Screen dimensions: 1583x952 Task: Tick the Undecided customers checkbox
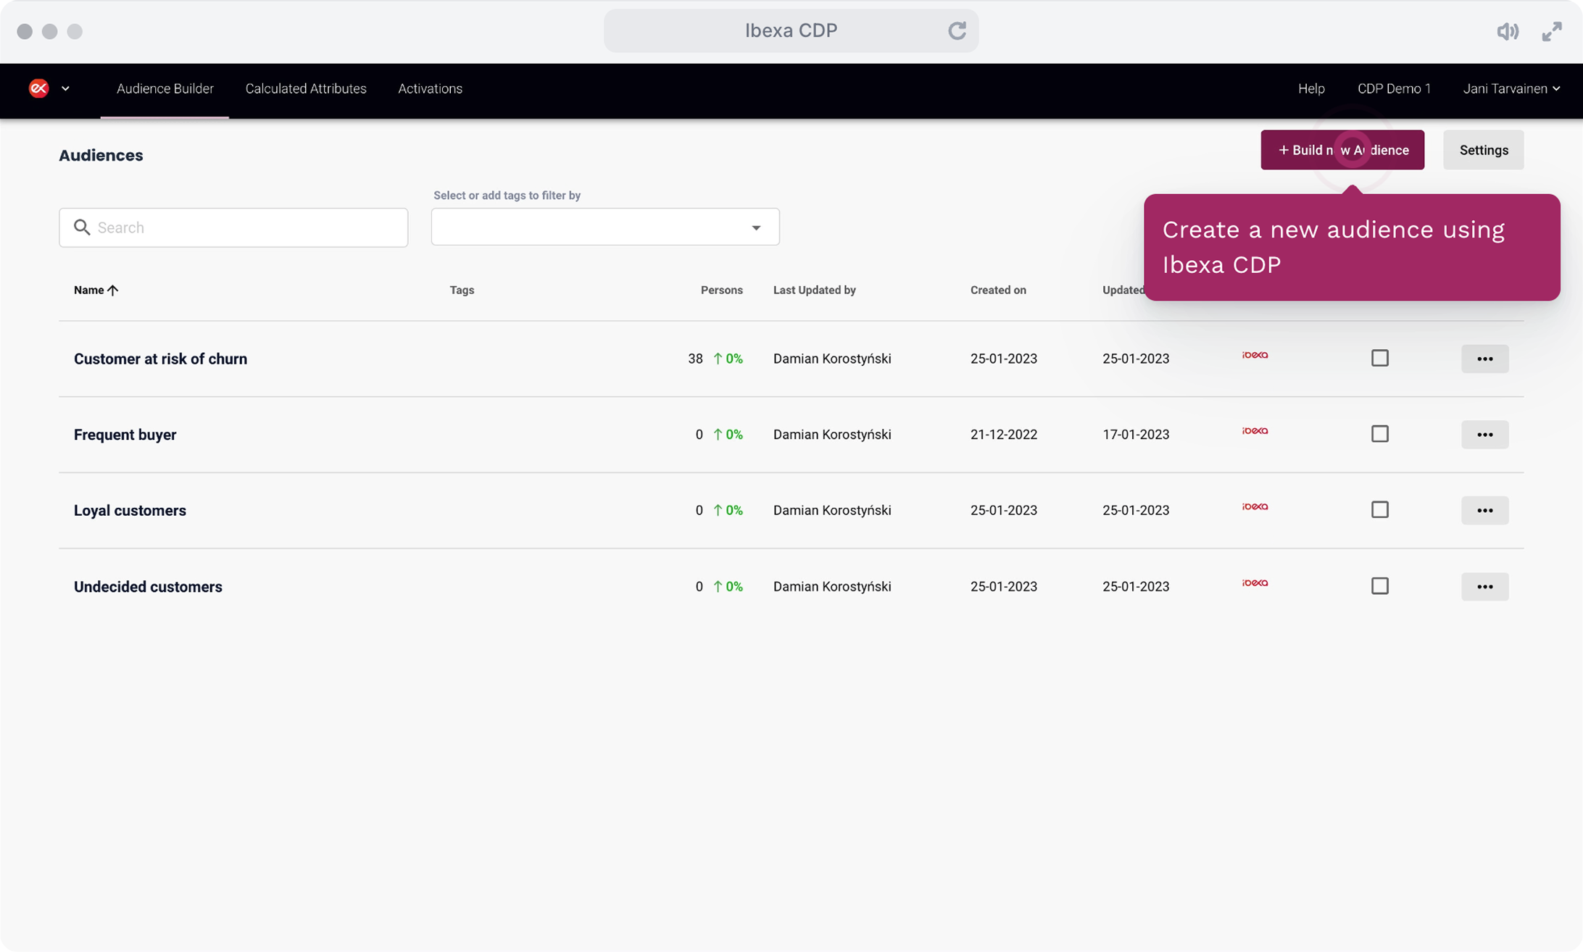point(1380,585)
